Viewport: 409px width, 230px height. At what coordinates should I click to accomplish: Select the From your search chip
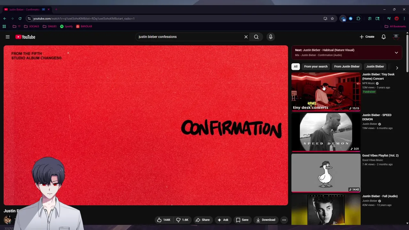[316, 66]
